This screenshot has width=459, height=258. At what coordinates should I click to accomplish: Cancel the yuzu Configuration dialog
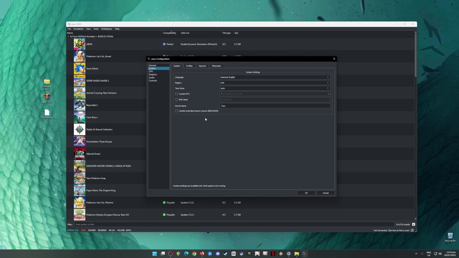[x=325, y=193]
